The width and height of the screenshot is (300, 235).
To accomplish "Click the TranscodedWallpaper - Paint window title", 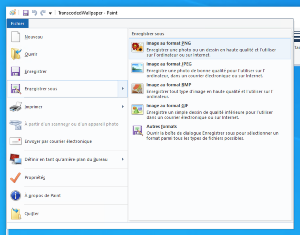I will (x=88, y=13).
